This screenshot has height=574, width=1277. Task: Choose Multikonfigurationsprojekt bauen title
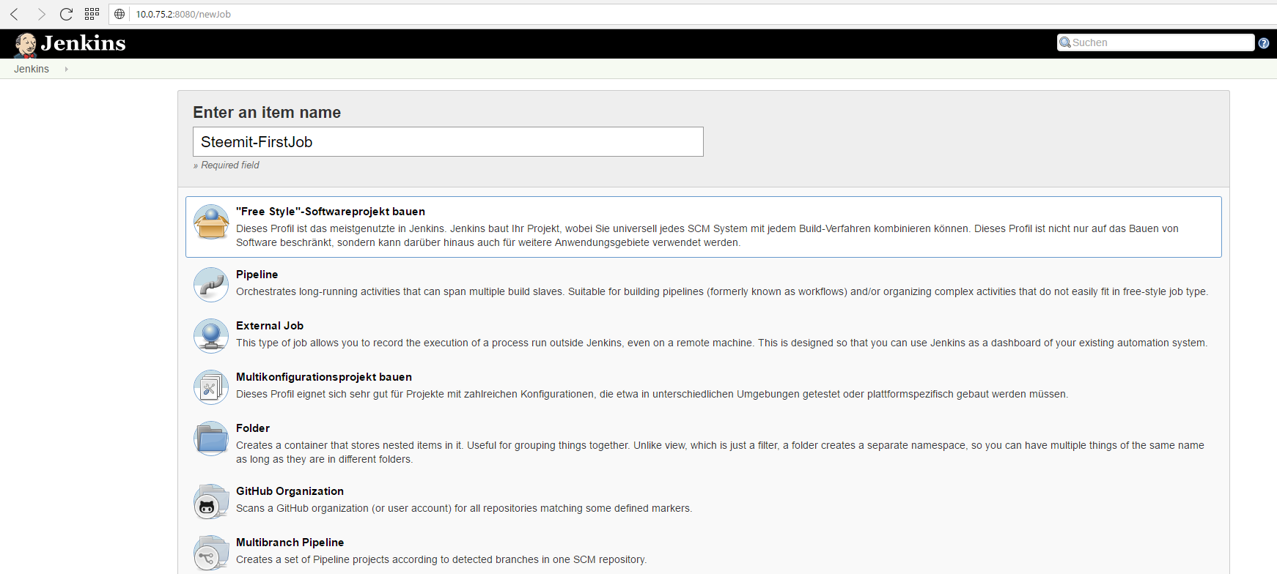pos(324,377)
